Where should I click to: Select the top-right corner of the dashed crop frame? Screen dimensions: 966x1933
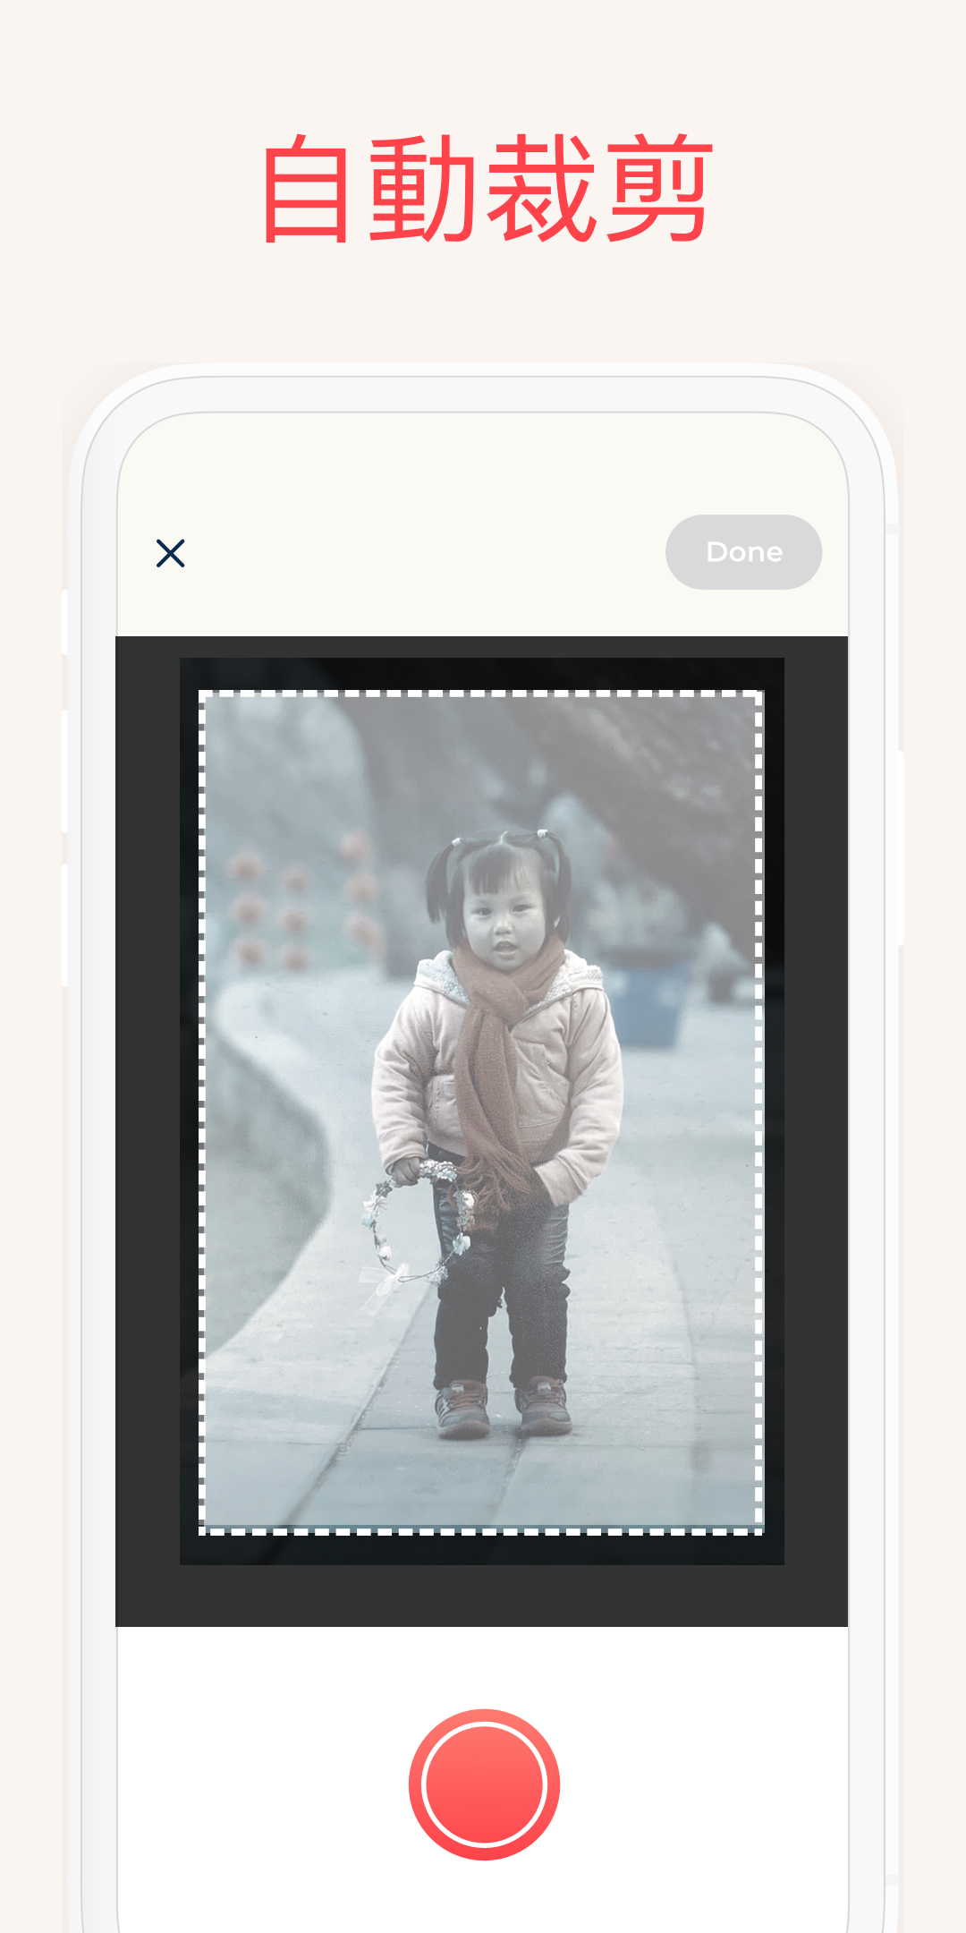[x=759, y=694]
